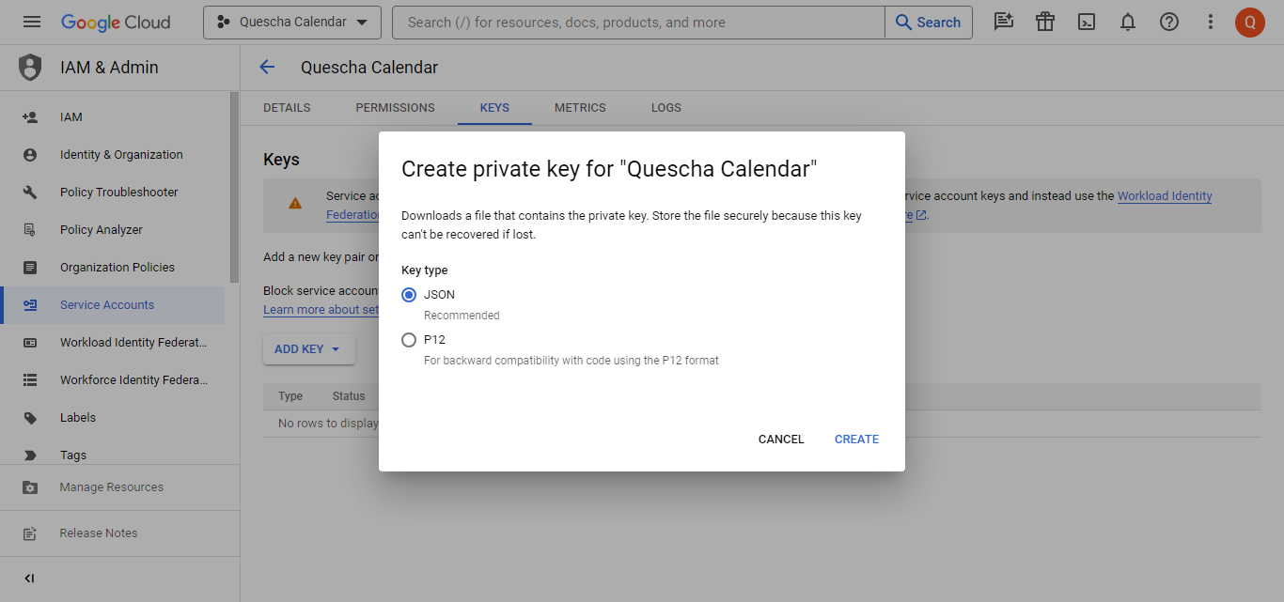Select the JSON key type
Viewport: 1284px width, 602px height.
(409, 295)
